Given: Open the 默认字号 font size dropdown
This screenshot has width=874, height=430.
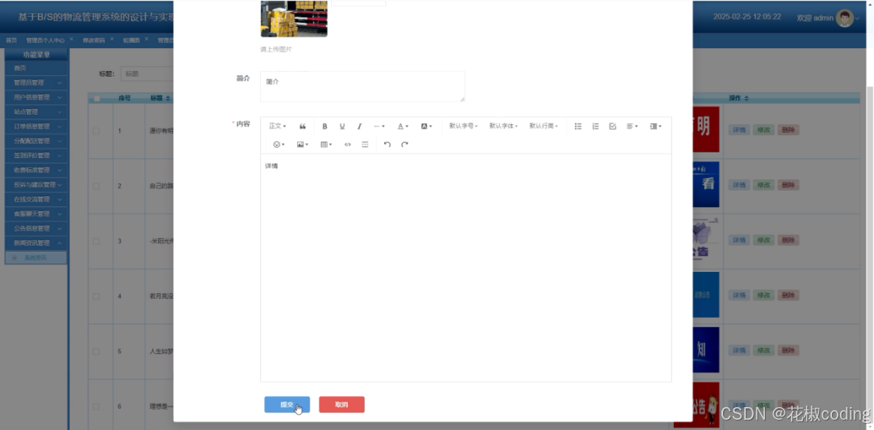Looking at the screenshot, I should coord(463,126).
